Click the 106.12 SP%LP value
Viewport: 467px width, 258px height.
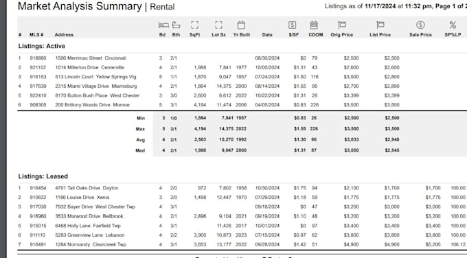[458, 244]
